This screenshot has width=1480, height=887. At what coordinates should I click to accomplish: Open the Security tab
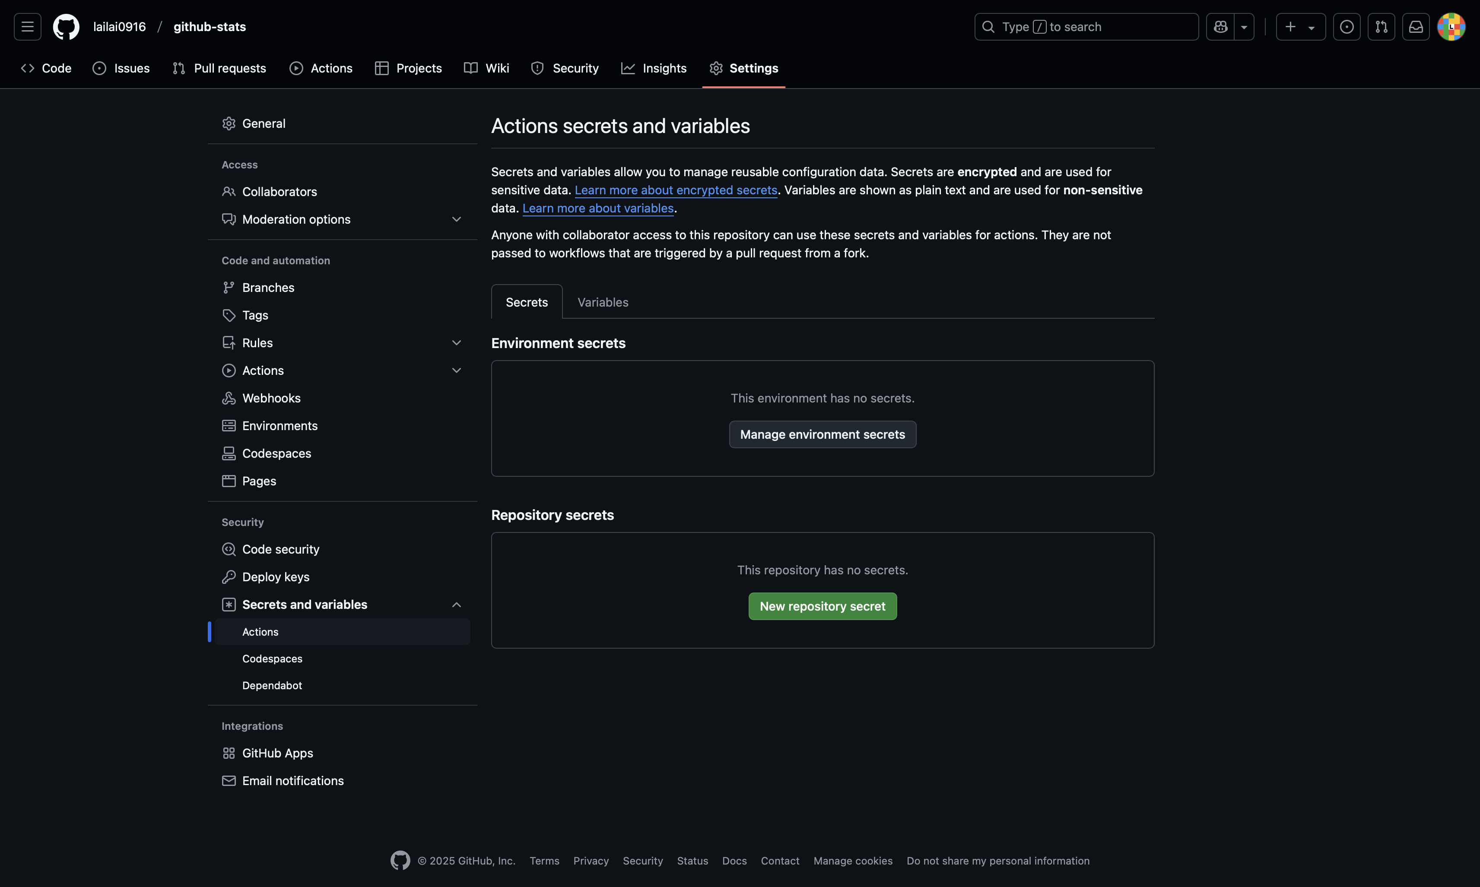click(565, 68)
